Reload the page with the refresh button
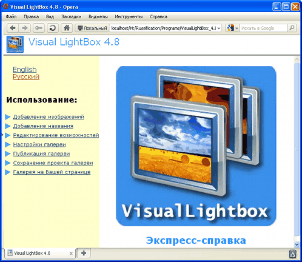The height and width of the screenshot is (262, 302). 53,28
